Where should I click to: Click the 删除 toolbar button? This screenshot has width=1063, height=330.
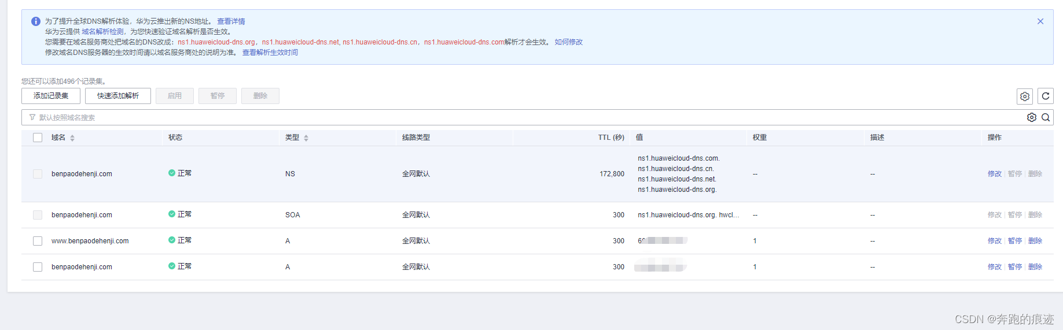click(260, 96)
